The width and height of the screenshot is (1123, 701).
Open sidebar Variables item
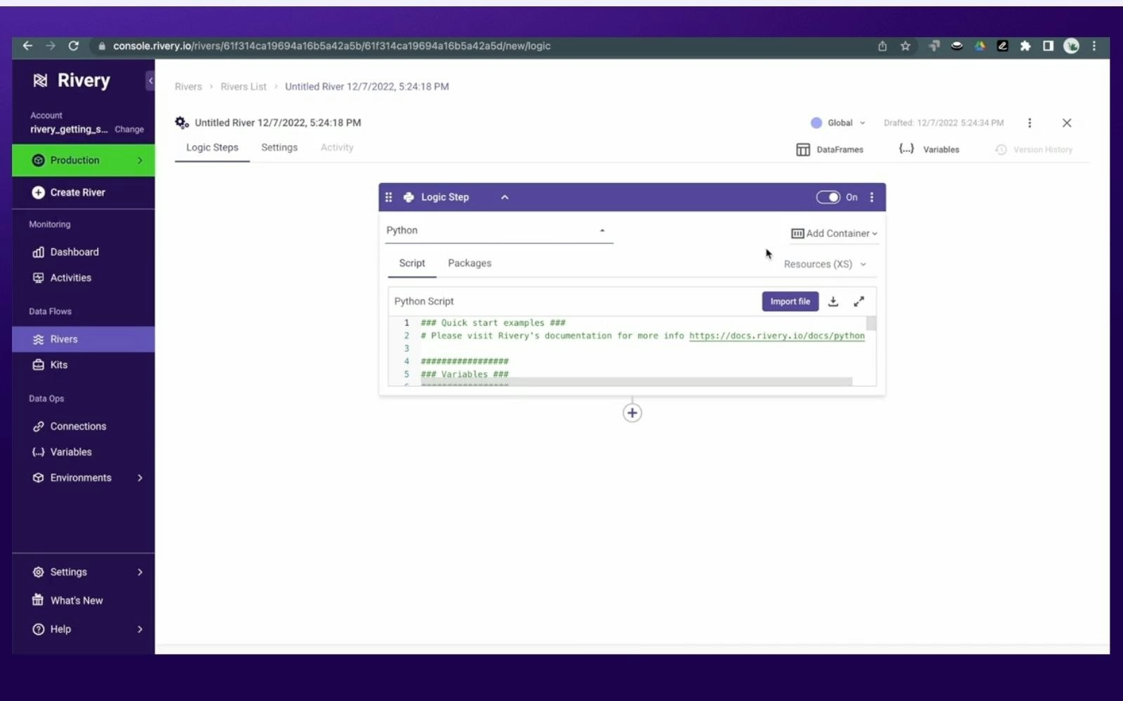tap(62, 452)
